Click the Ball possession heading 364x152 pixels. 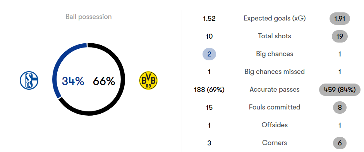coord(88,17)
